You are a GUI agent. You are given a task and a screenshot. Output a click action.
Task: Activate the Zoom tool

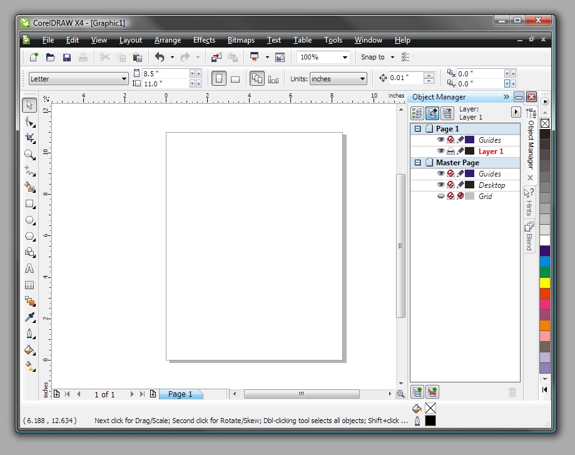(29, 155)
